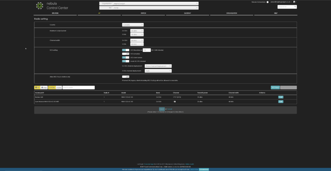Open the Organization selector dropdown

(155, 4)
